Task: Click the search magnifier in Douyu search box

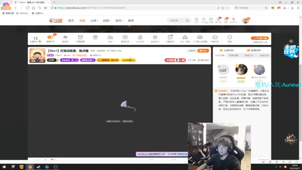Action: (x=187, y=21)
